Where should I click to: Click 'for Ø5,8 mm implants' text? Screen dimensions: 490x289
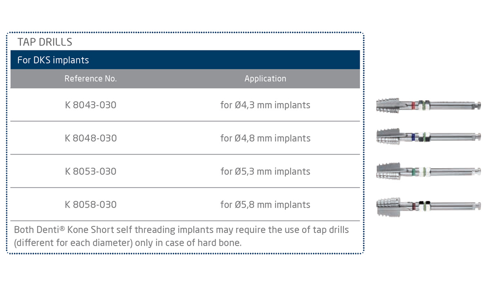click(265, 204)
